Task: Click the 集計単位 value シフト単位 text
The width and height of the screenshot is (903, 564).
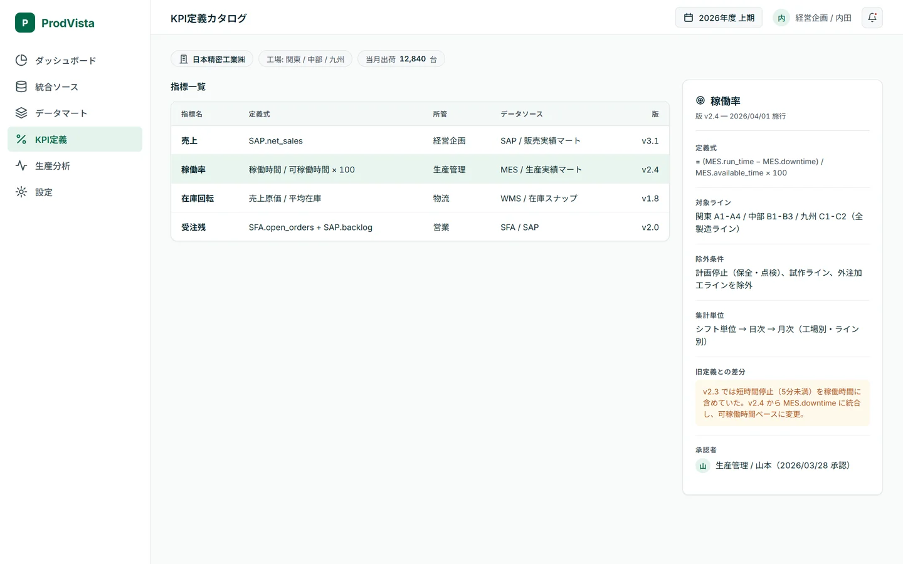Action: [778, 335]
